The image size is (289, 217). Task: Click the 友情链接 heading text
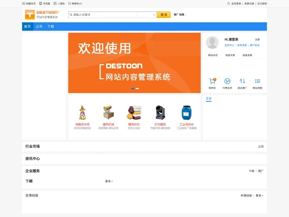tap(32, 195)
